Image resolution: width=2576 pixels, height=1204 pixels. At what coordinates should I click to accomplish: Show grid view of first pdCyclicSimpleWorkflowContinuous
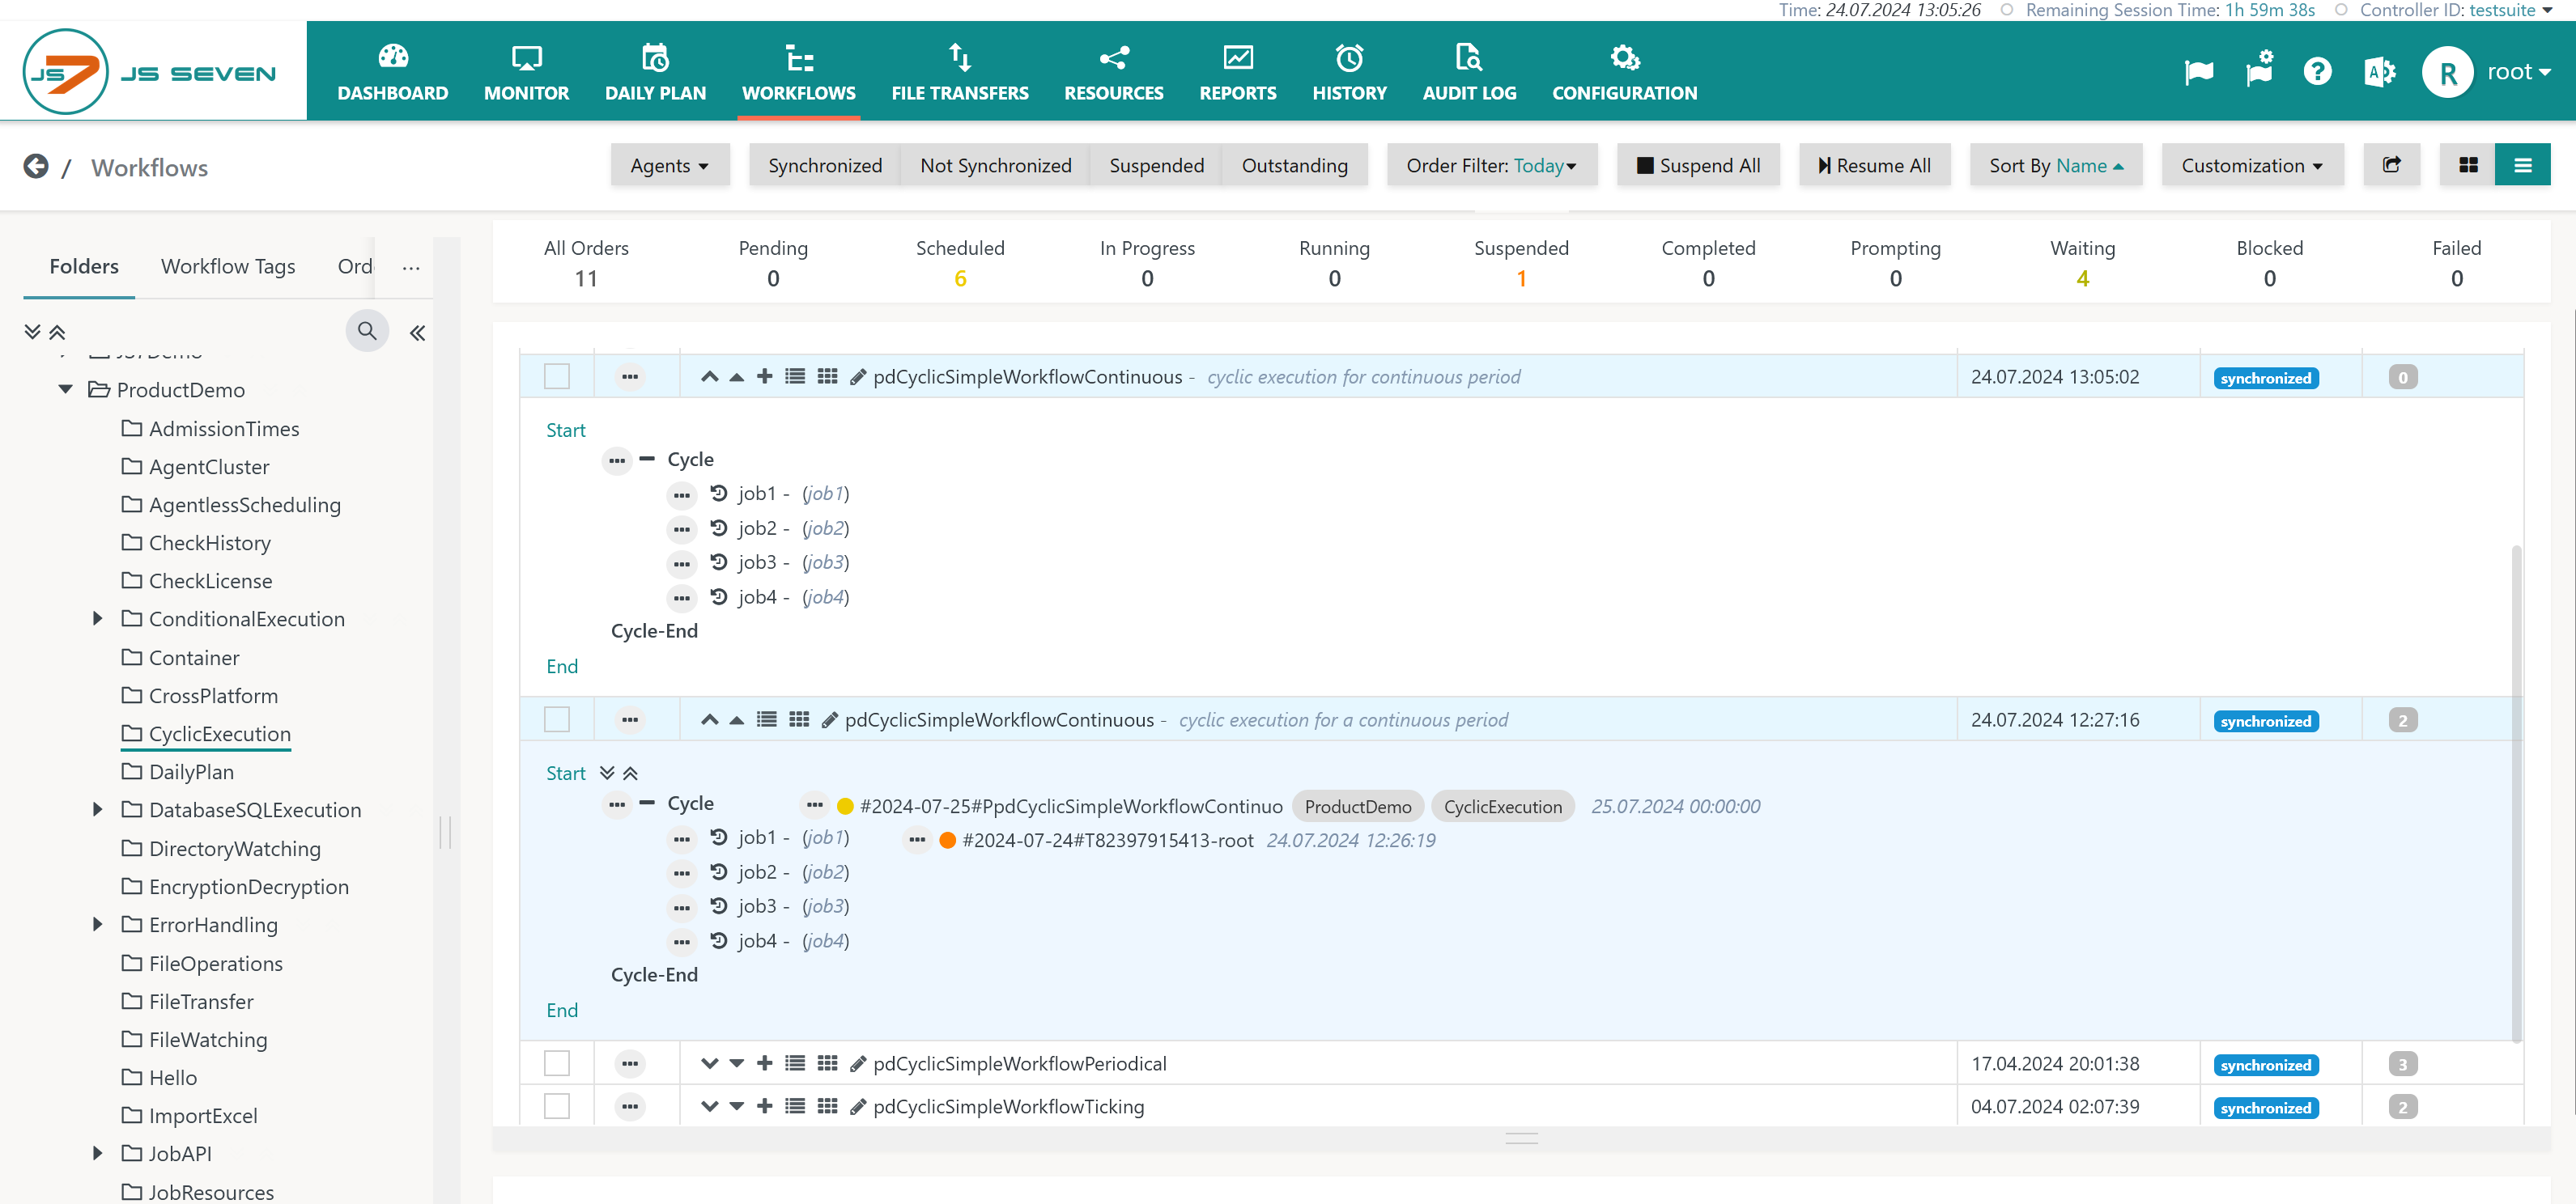point(827,375)
